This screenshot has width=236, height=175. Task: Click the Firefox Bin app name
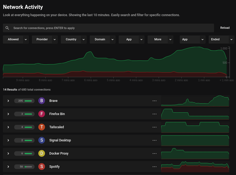57,114
